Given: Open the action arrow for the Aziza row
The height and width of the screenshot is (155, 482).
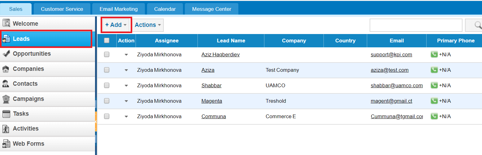Looking at the screenshot, I should (126, 70).
